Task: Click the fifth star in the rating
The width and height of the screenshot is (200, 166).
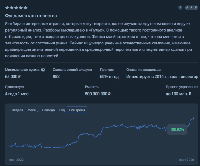Action: [25, 8]
